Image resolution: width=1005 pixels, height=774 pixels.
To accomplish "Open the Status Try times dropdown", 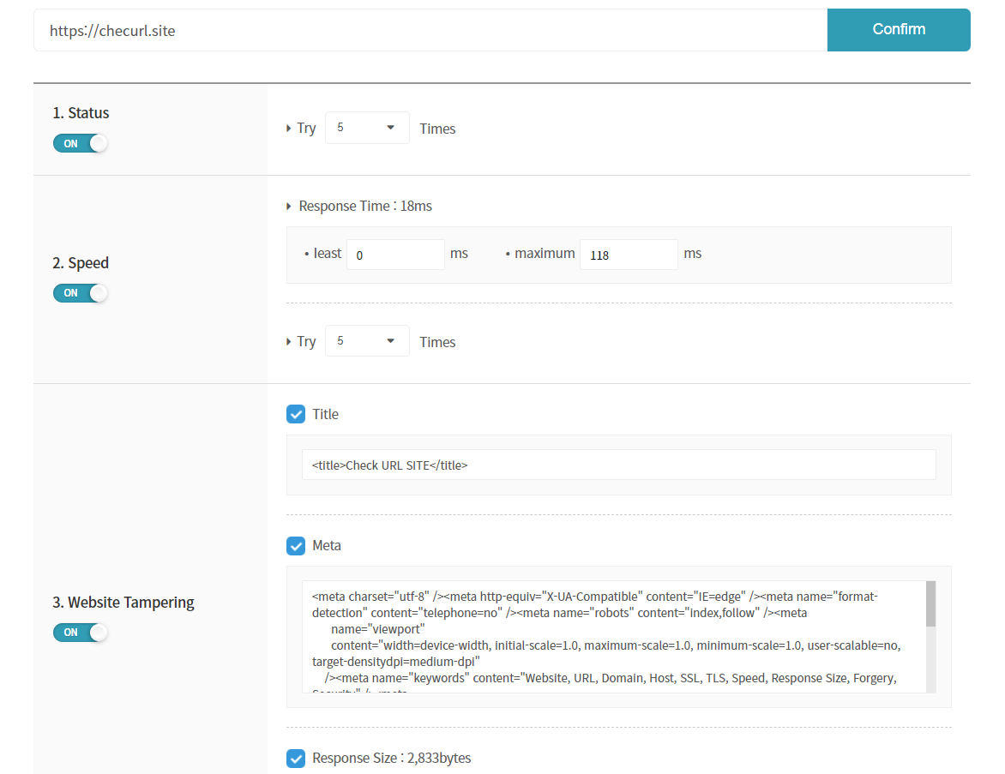I will pyautogui.click(x=367, y=128).
